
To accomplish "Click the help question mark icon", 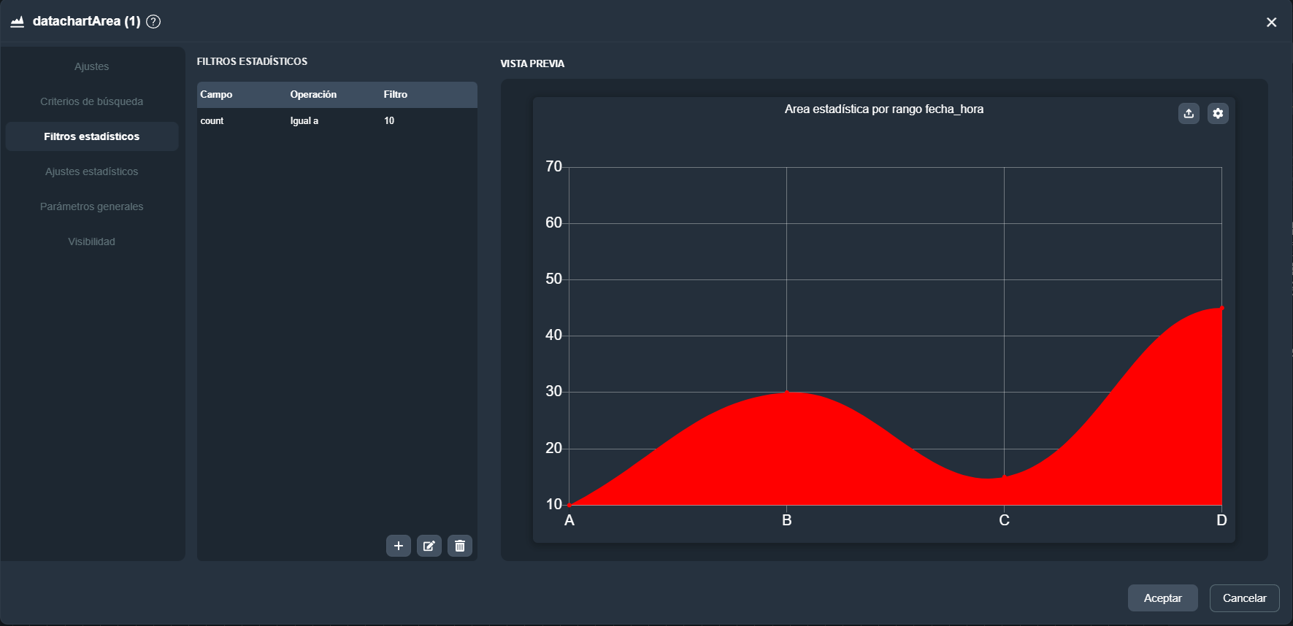I will coord(153,21).
